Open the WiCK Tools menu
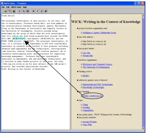This screenshot has height=133, width=147. [16, 7]
